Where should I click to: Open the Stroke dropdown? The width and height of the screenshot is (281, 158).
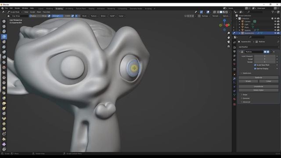click(x=104, y=16)
